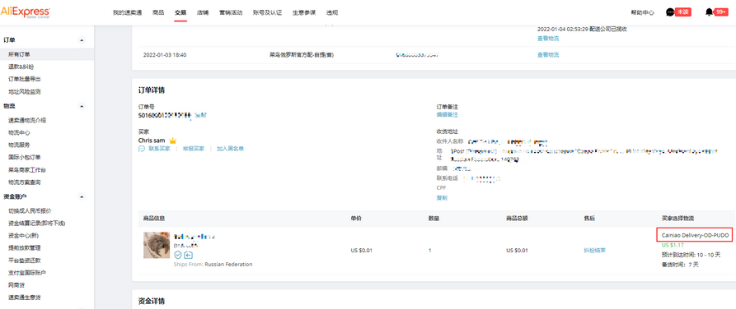Click 查看物流 in the 2022-01-03 18:40 row
Image resolution: width=736 pixels, height=309 pixels.
pos(548,55)
